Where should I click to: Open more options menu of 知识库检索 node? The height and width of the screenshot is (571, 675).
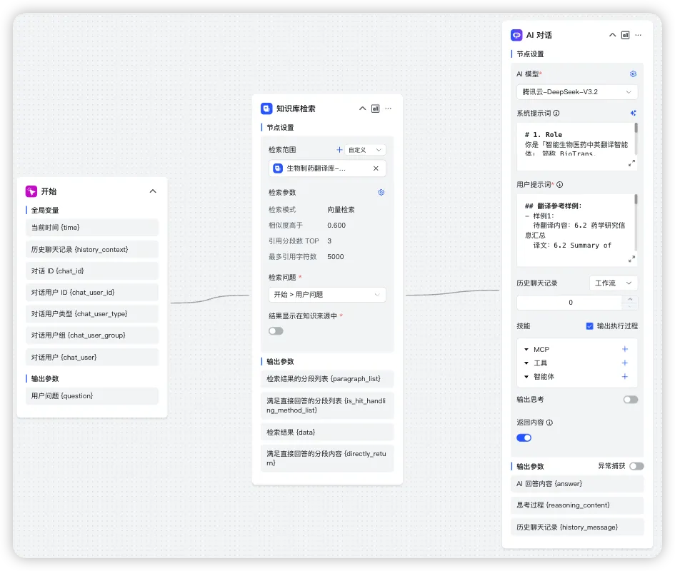(389, 108)
